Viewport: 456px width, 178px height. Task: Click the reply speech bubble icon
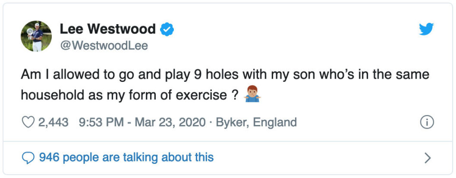28,158
